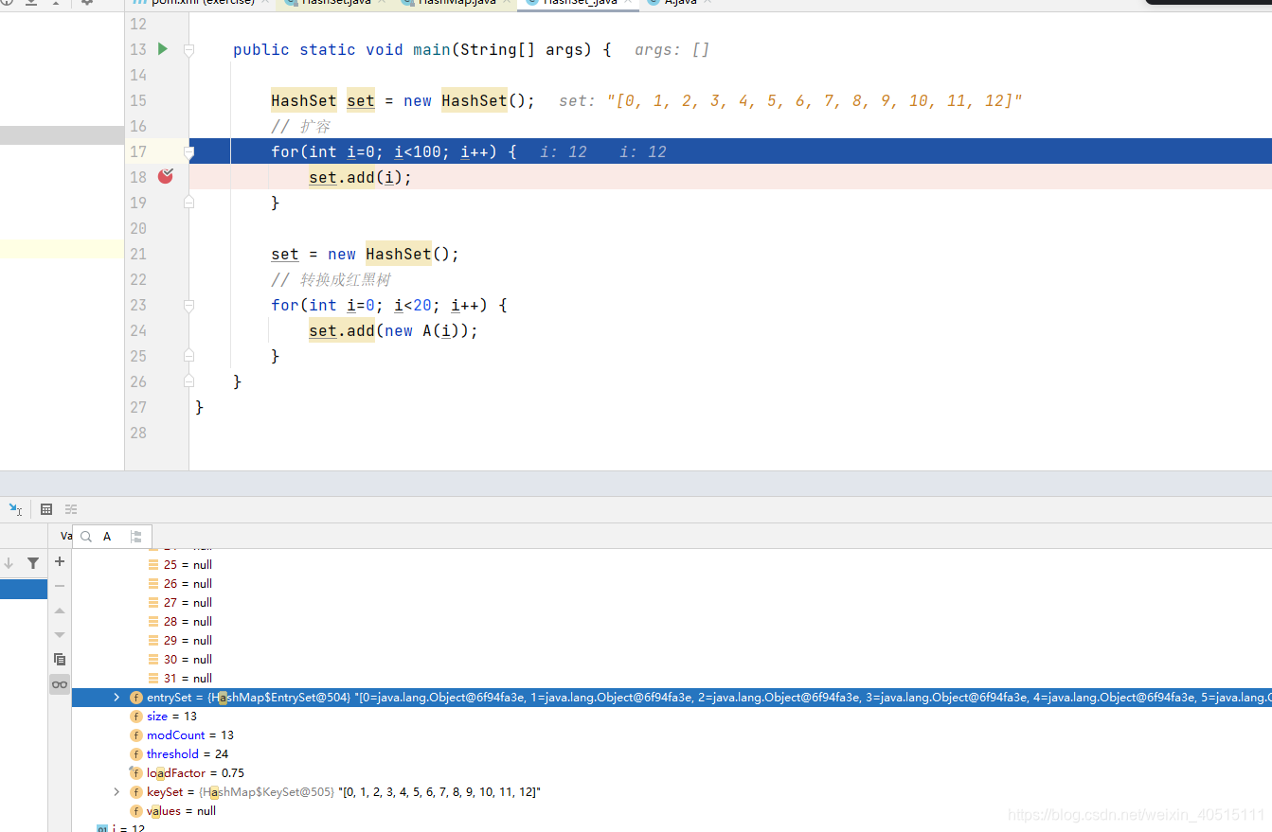
Task: Click 'public static void main' declaration text
Action: point(342,49)
